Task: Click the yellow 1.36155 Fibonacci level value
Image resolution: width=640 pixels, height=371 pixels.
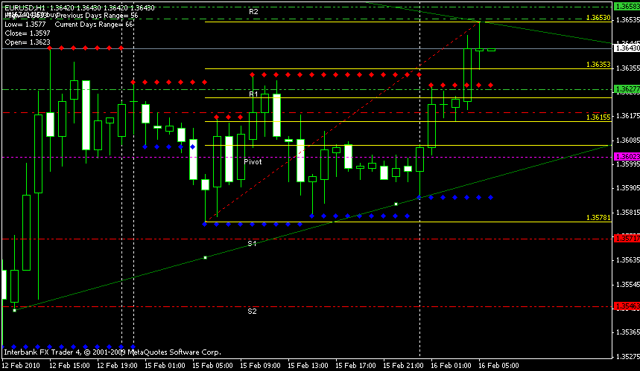Action: click(598, 117)
